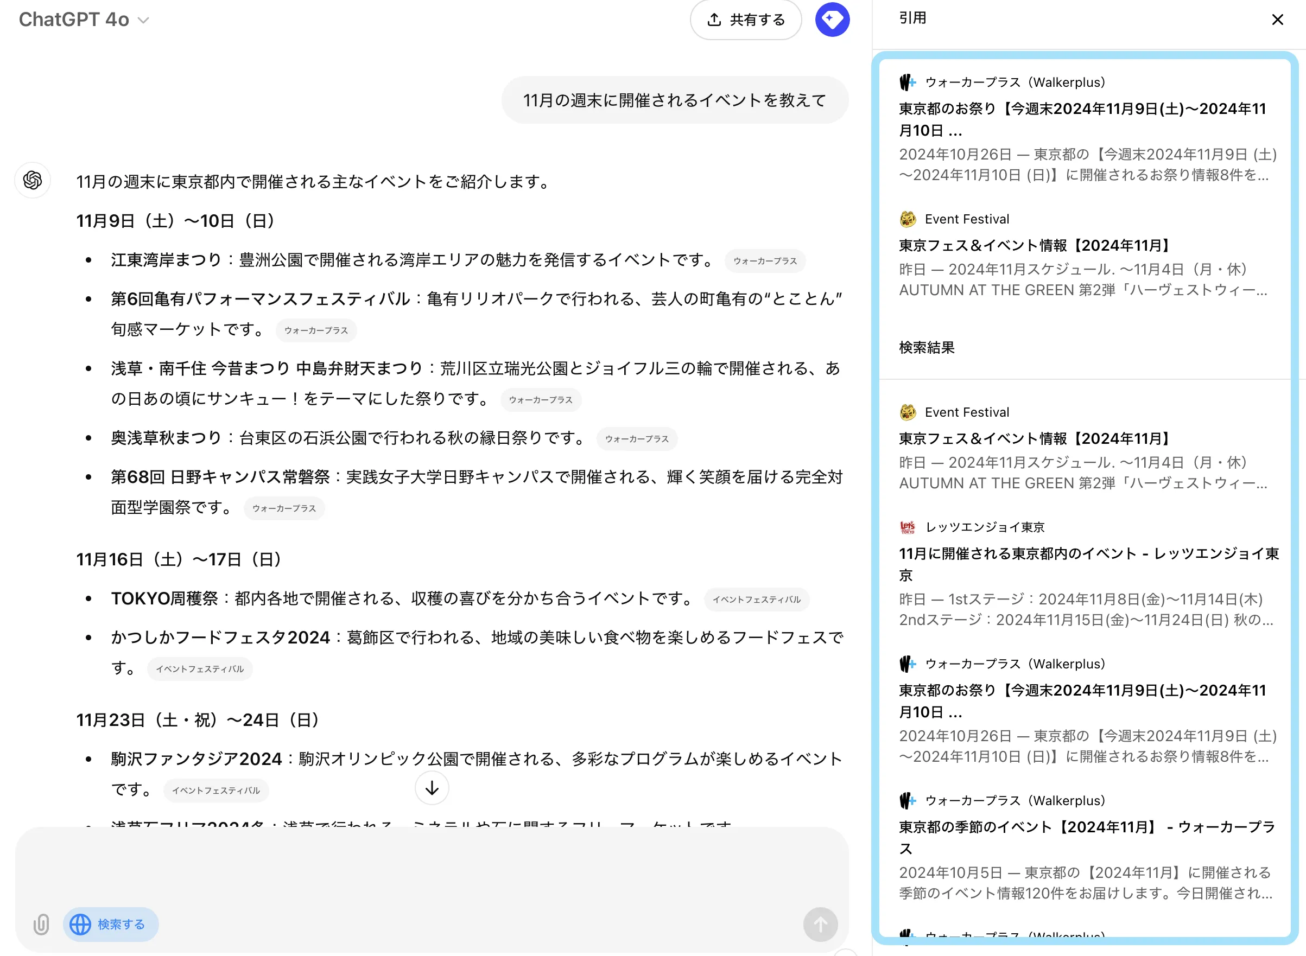1306x956 pixels.
Task: Open the ChatGPT 4o model dropdown
Action: pyautogui.click(x=84, y=20)
